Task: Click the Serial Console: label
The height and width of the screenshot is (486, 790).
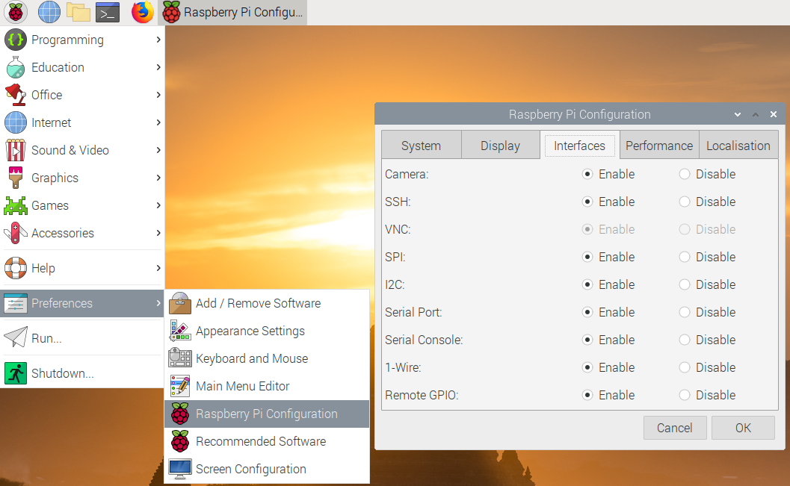Action: [x=424, y=340]
